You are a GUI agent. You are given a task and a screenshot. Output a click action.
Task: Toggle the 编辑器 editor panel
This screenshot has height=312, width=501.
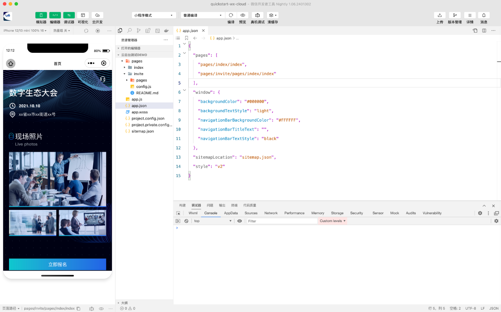(55, 15)
